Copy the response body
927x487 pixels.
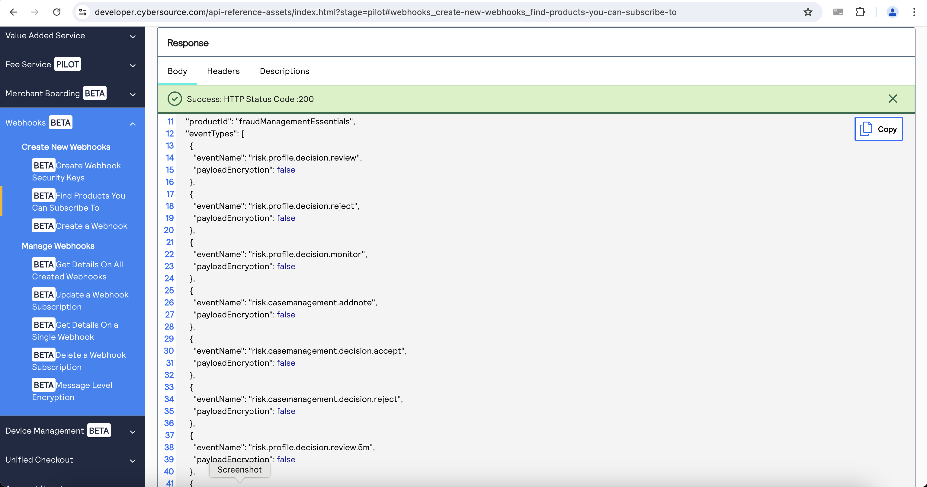click(878, 129)
